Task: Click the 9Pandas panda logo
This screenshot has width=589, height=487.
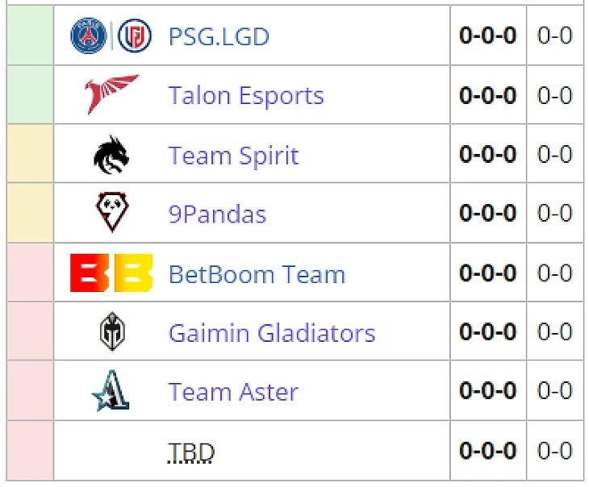Action: pos(112,212)
